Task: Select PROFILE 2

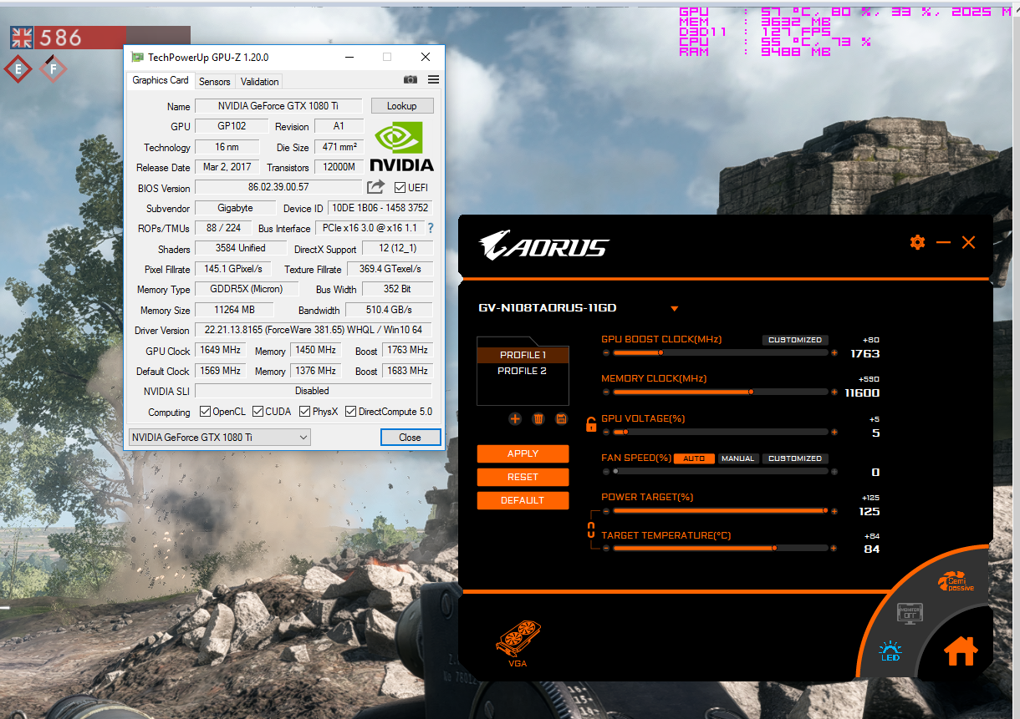Action: click(523, 371)
